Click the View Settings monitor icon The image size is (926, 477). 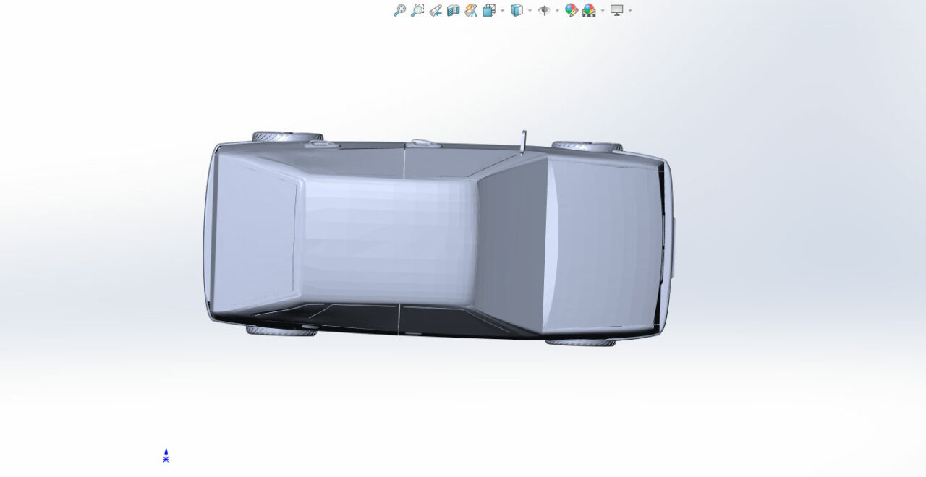point(617,10)
